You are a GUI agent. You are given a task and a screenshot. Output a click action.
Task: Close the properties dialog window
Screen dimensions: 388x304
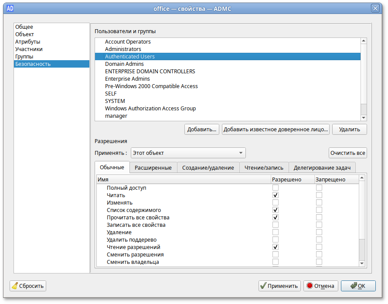(x=375, y=8)
